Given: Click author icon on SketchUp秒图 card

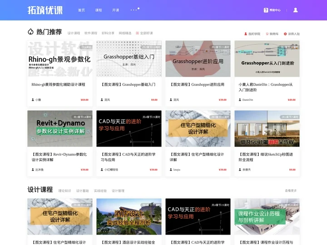Looking at the screenshot, I should (240, 170).
